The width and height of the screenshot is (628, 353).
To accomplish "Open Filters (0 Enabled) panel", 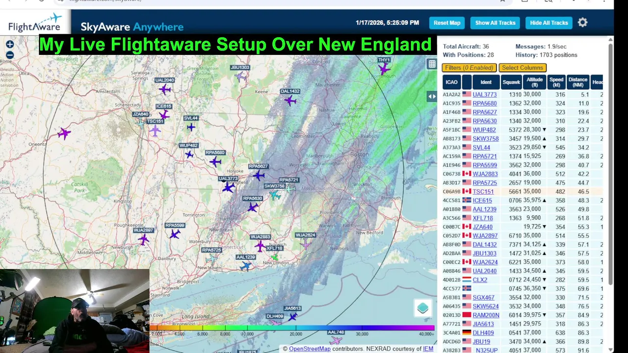I will (x=470, y=68).
